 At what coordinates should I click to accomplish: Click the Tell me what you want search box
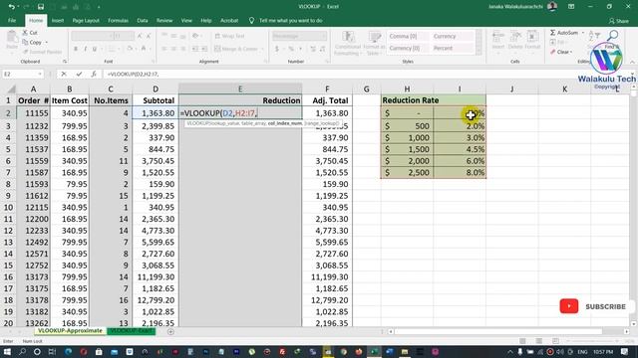point(290,20)
